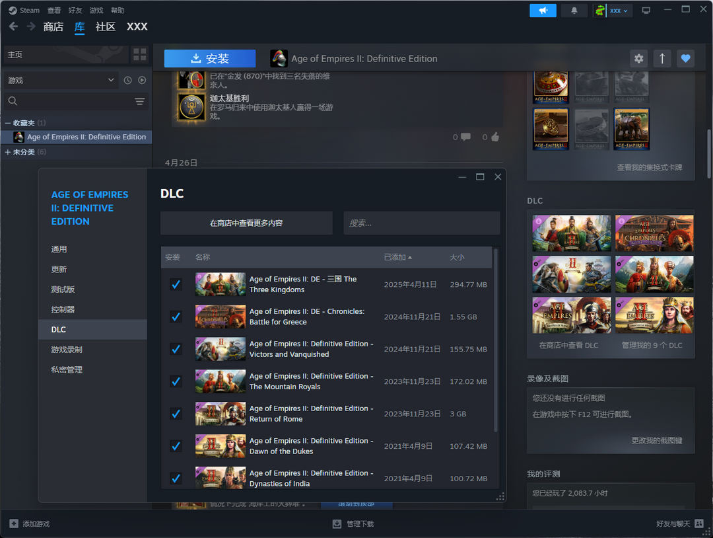Click the Carthage victory achievement icon
Viewport: 713px width, 538px height.
191,107
